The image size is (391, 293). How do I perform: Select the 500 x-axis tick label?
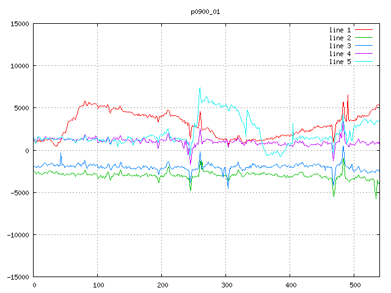pyautogui.click(x=354, y=284)
